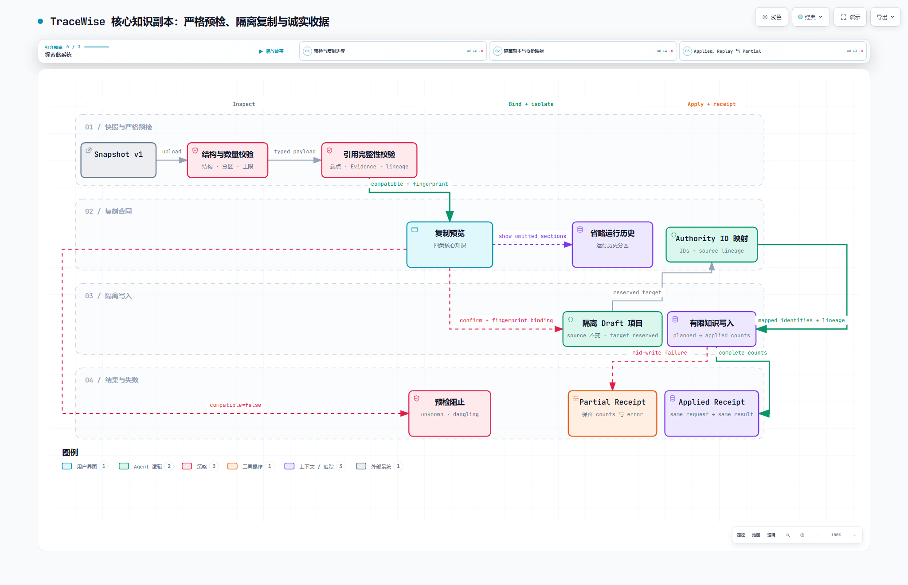Select the 隔离副本与身份映射 story step

(583, 51)
